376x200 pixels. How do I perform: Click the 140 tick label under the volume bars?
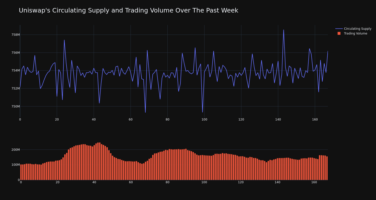point(277,182)
